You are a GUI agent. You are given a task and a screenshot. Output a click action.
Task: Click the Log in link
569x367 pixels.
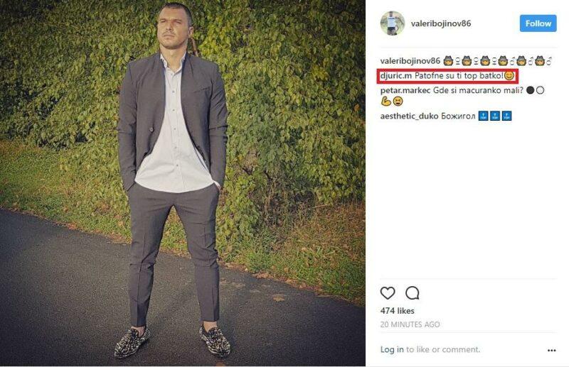click(x=392, y=349)
